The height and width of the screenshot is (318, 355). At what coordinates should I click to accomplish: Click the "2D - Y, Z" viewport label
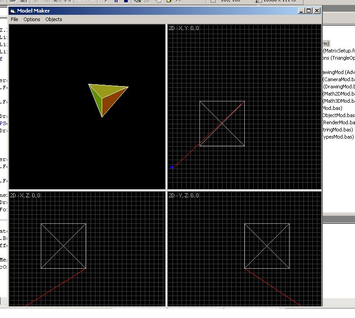pyautogui.click(x=184, y=195)
